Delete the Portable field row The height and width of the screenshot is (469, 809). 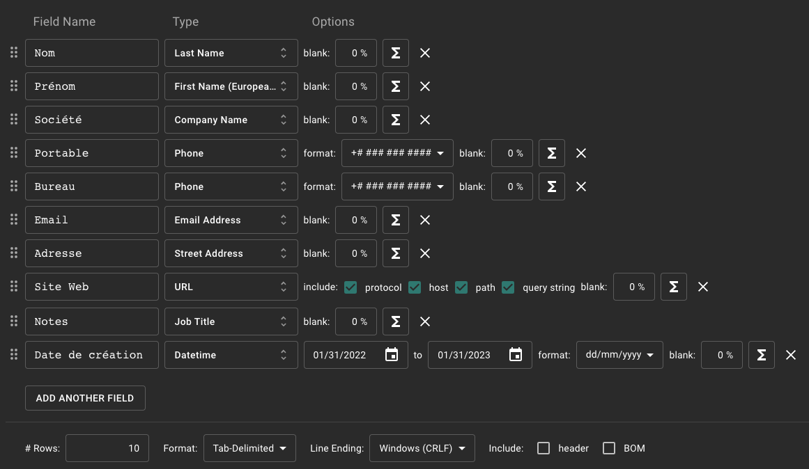tap(581, 153)
